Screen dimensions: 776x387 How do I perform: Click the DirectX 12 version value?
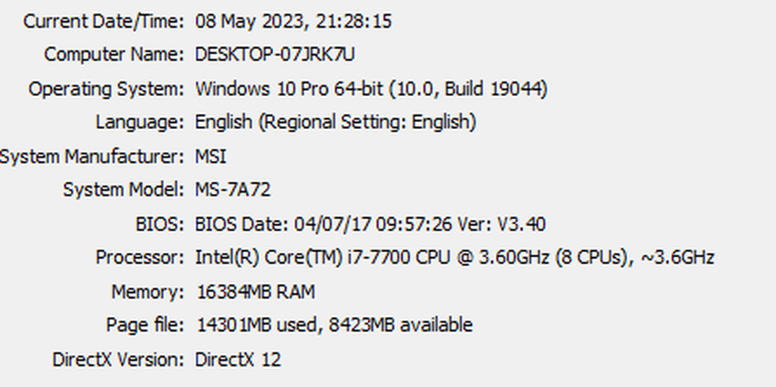pyautogui.click(x=238, y=359)
